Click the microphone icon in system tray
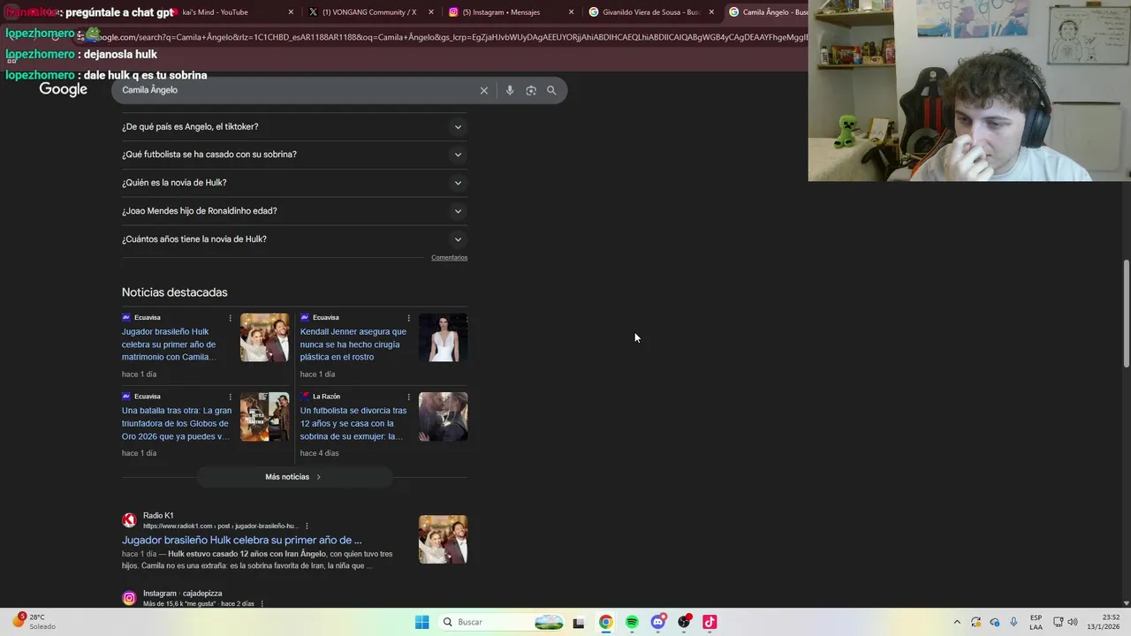 (1013, 622)
